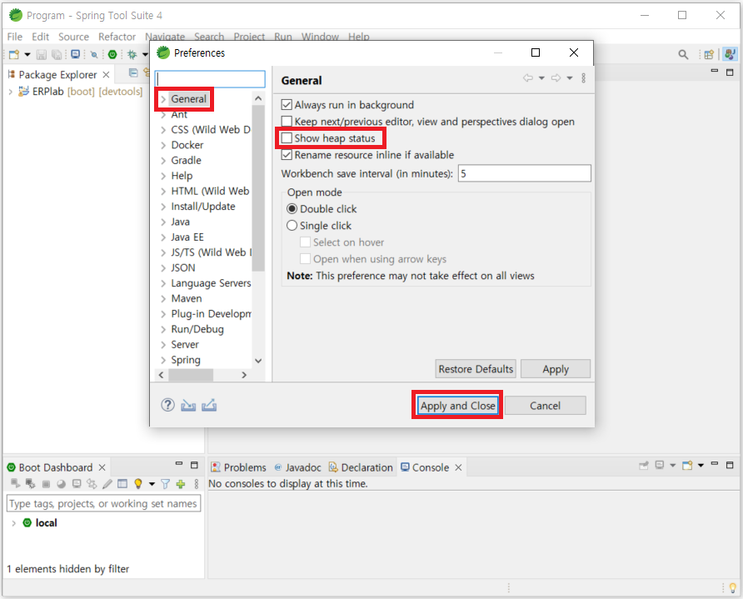Click the New wizard icon in main toolbar
Screen dimensions: 743x599
tap(13, 54)
